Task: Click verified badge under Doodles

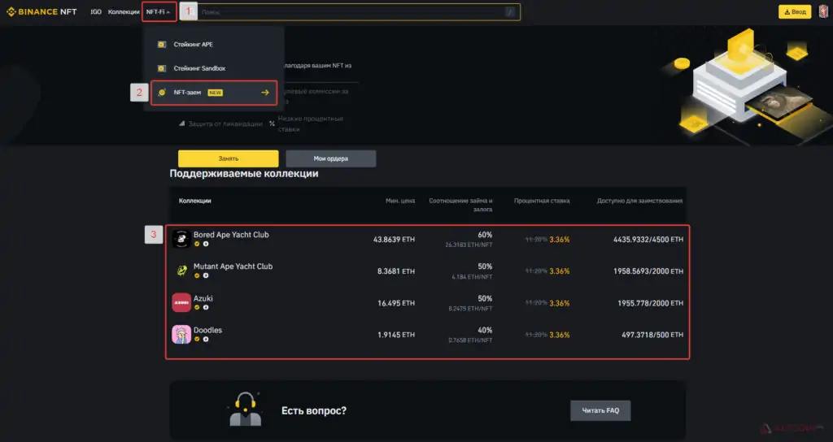Action: pyautogui.click(x=197, y=340)
